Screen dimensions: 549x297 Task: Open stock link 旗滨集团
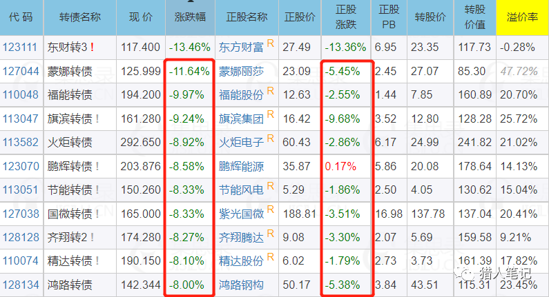point(241,119)
